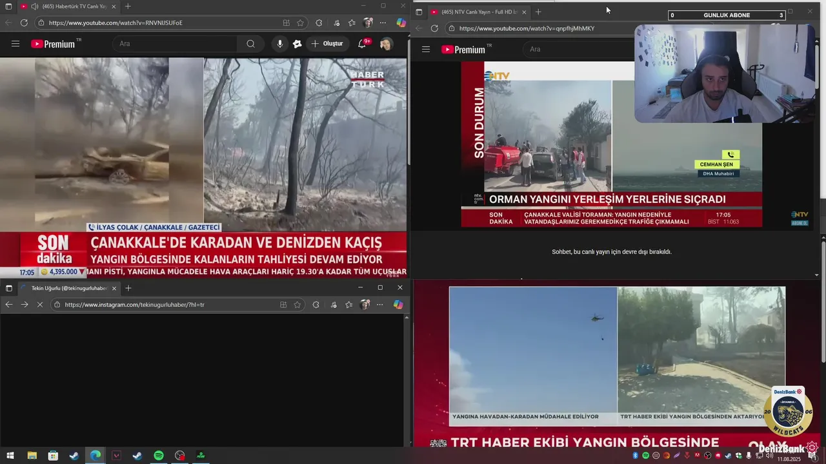This screenshot has width=826, height=464.
Task: Reload the Habertürk YouTube page
Action: click(24, 23)
